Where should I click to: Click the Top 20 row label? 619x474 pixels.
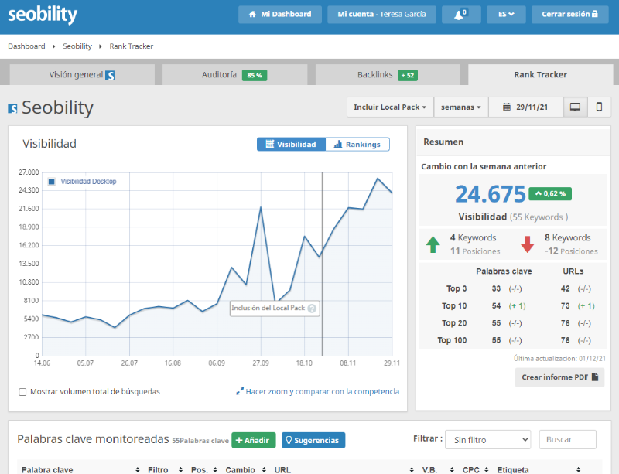pyautogui.click(x=454, y=323)
